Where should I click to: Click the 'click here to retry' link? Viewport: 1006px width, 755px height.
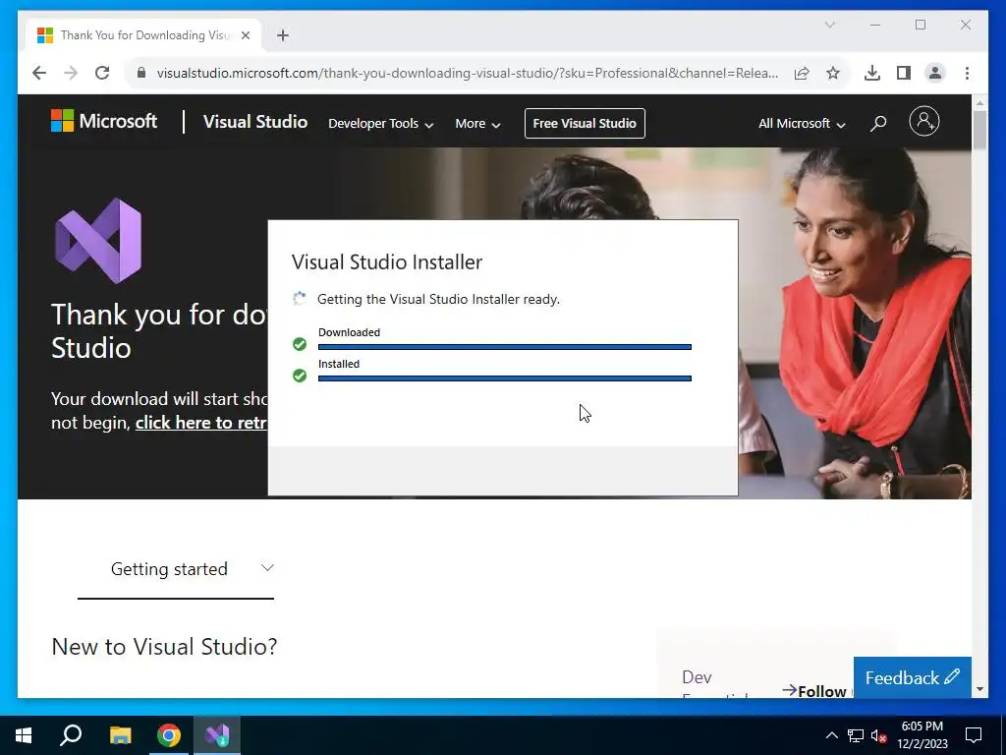point(200,423)
